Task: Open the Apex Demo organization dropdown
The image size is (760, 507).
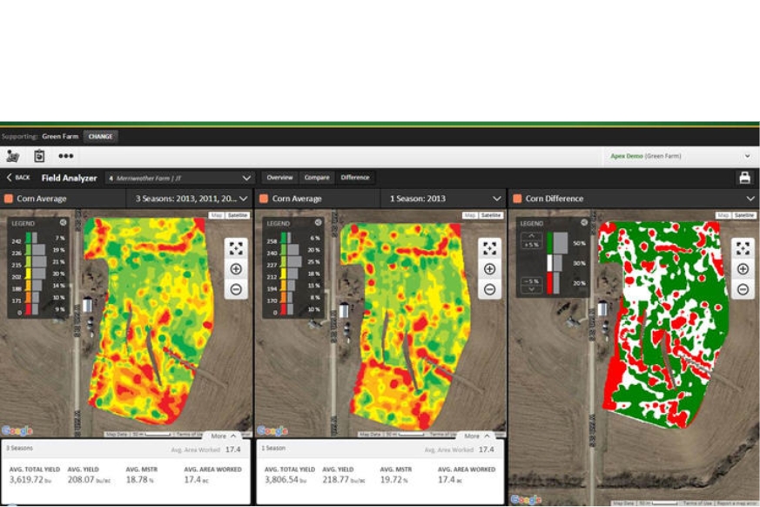Action: tap(746, 157)
